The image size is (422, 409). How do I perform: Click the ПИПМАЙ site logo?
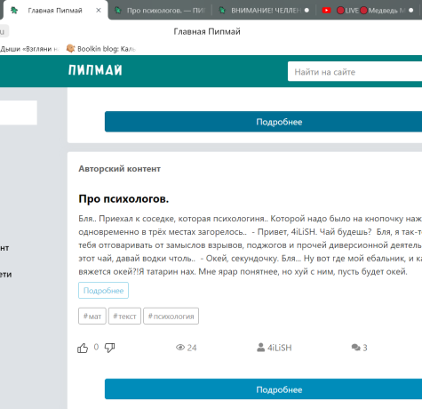tap(95, 70)
